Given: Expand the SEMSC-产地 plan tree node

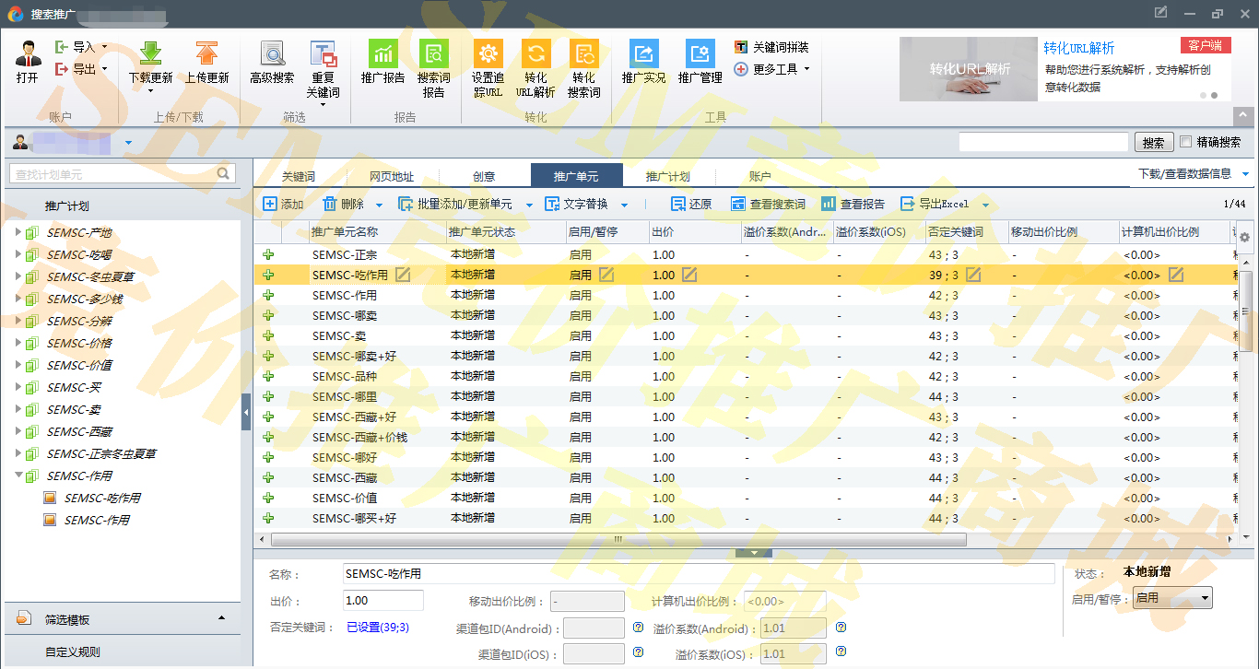Looking at the screenshot, I should pyautogui.click(x=18, y=232).
